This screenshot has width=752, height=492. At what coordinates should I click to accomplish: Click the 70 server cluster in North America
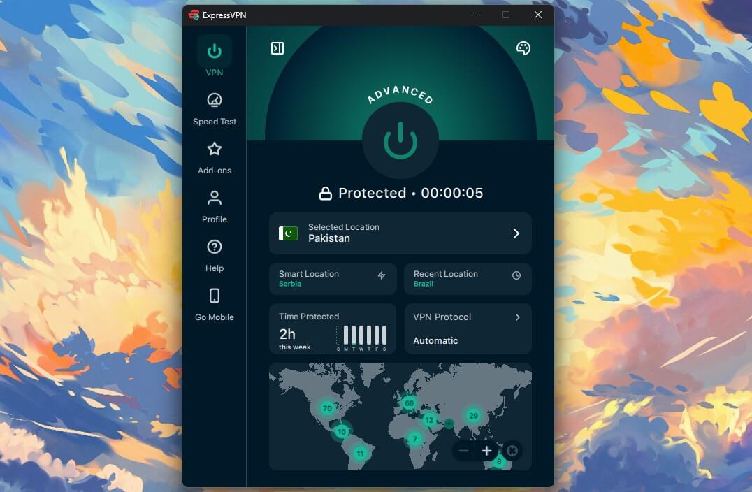[327, 408]
